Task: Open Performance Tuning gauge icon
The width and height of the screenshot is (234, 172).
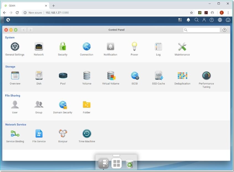Action: [206, 76]
